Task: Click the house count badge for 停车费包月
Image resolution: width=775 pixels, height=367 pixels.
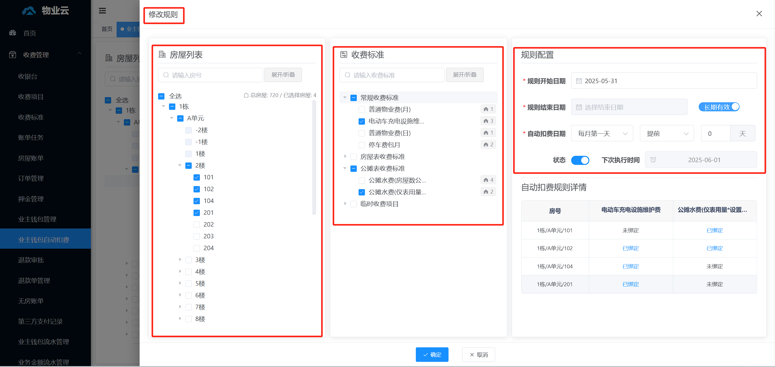Action: pyautogui.click(x=488, y=145)
